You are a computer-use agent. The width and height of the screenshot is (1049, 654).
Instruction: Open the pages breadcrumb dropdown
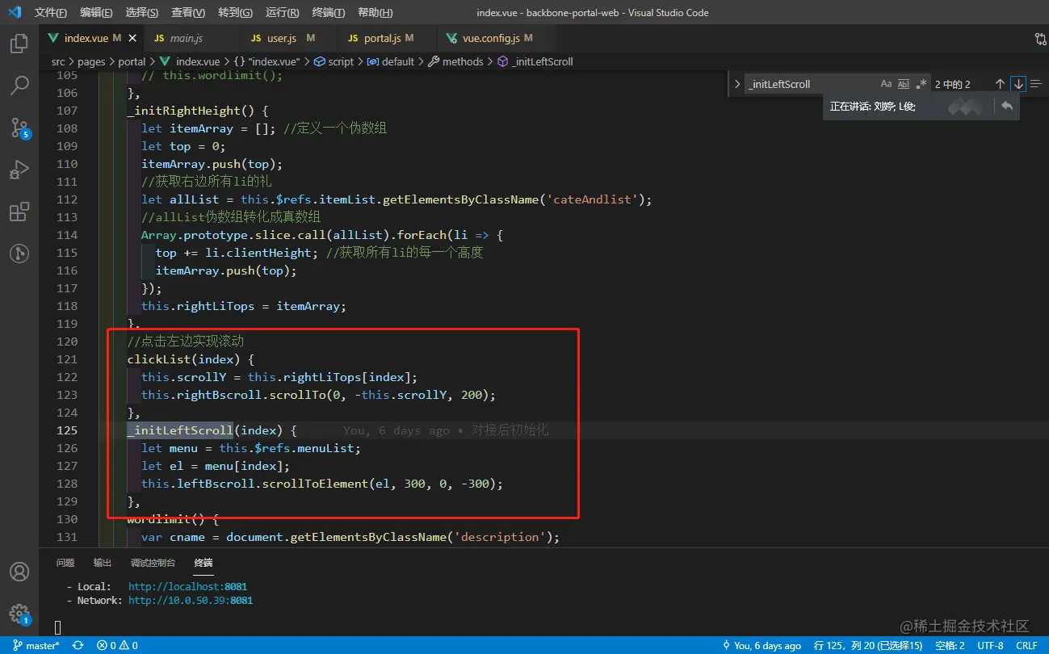91,61
